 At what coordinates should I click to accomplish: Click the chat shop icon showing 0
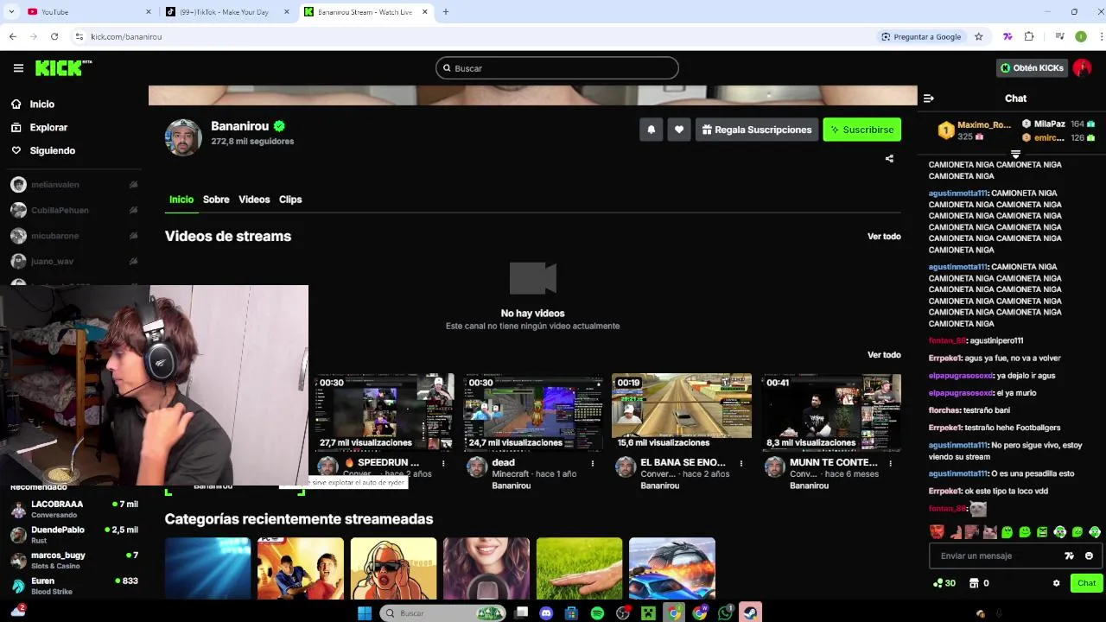coord(978,583)
